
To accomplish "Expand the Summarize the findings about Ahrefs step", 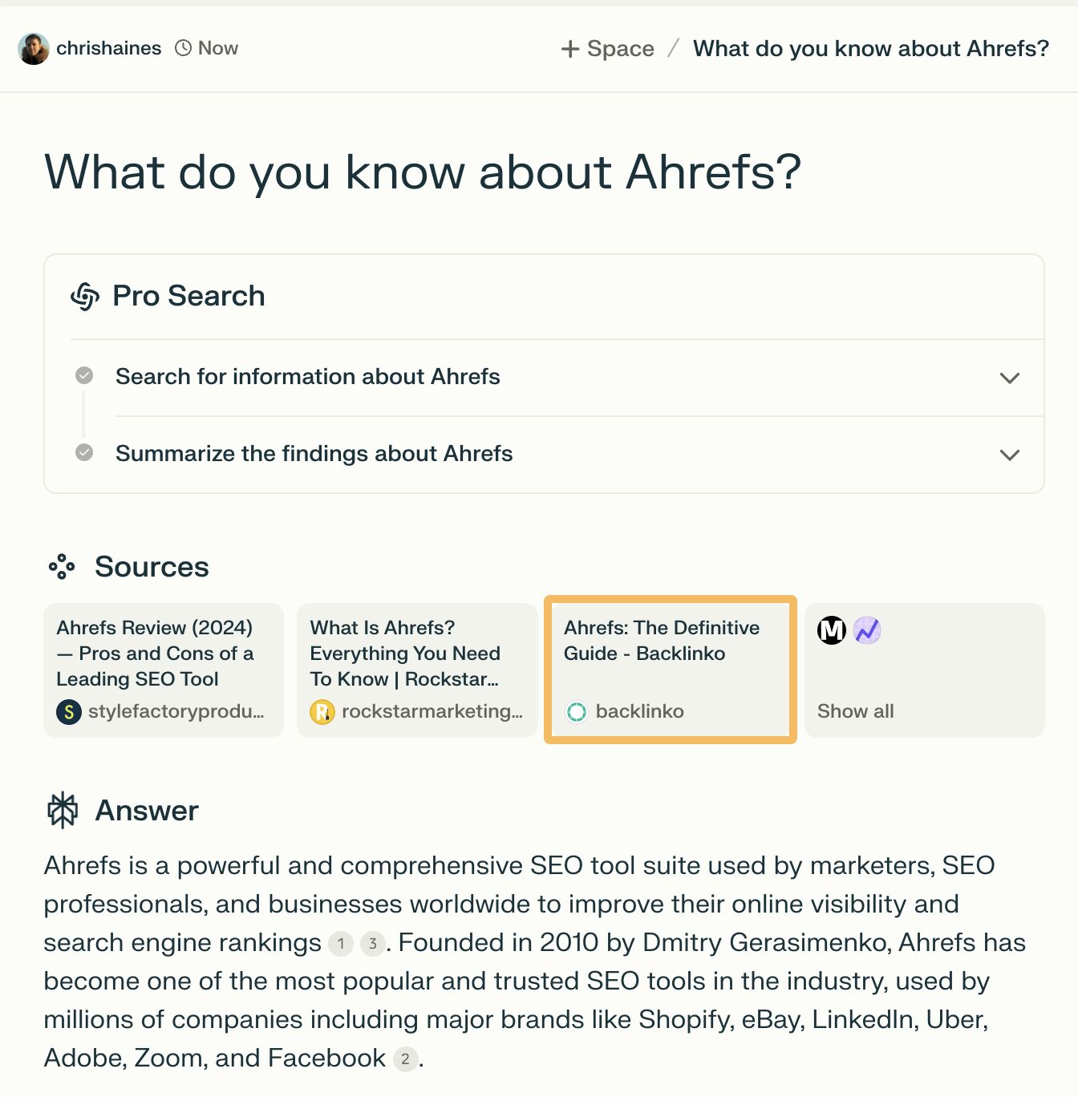I will 1010,455.
